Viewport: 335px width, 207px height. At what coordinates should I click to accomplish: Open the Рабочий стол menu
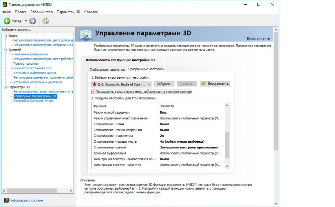[x=42, y=12]
